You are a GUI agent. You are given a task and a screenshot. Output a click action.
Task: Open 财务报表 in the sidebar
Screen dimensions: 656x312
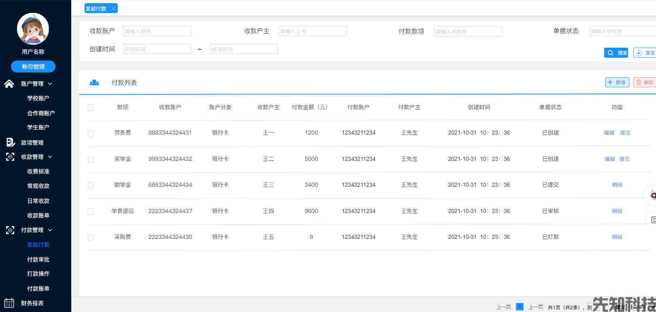[32, 303]
